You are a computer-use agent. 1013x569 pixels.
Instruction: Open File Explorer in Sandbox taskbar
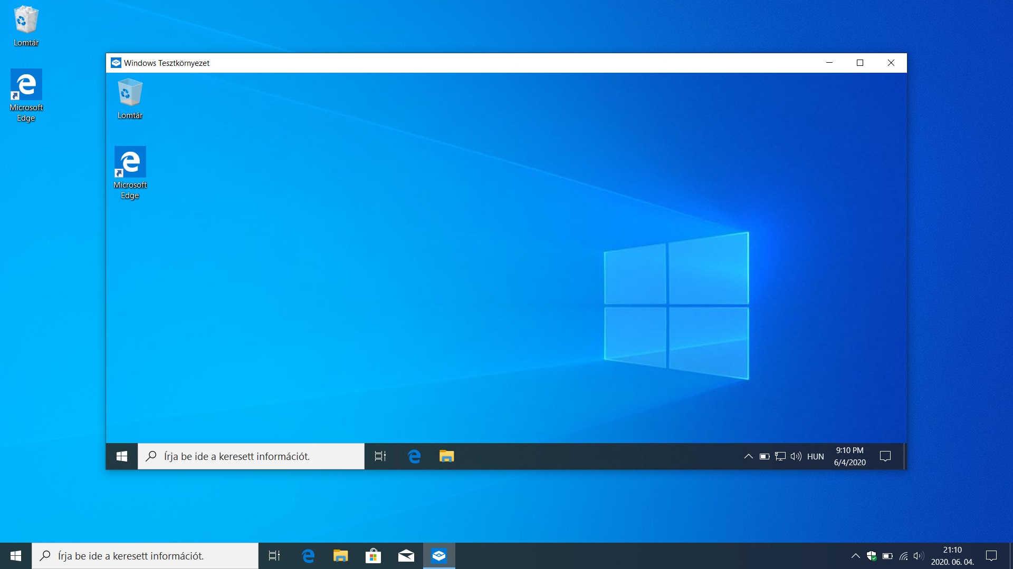pos(446,456)
